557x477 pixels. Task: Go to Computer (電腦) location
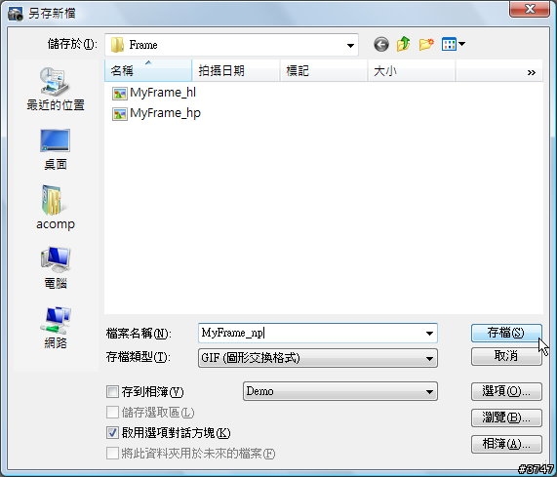[55, 268]
